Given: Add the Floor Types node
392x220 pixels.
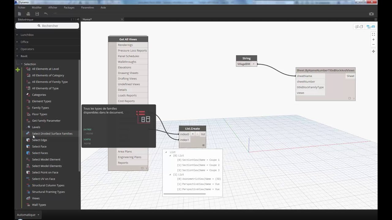Looking at the screenshot, I should (x=40, y=114).
